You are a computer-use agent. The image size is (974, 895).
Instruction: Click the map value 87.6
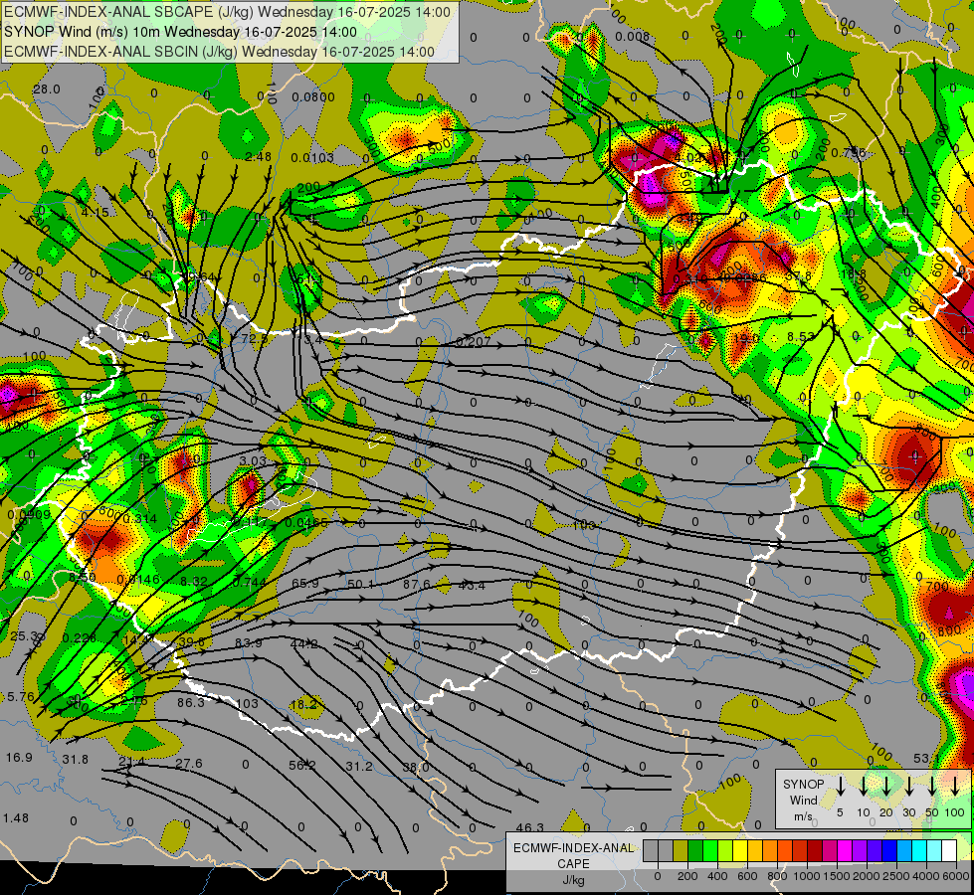pos(416,585)
